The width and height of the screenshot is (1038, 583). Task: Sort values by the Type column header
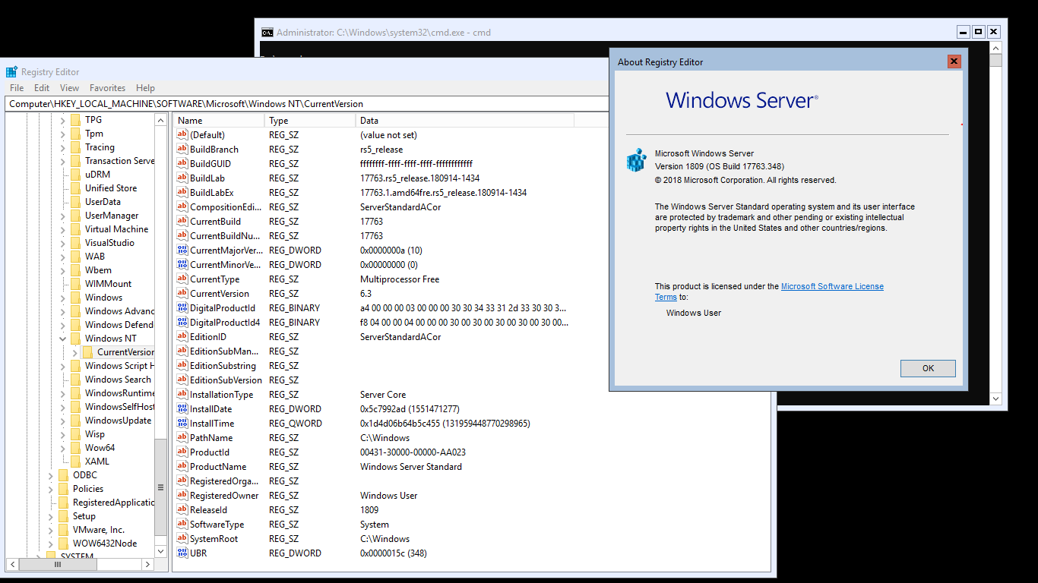[x=310, y=121]
